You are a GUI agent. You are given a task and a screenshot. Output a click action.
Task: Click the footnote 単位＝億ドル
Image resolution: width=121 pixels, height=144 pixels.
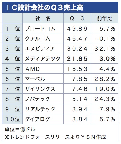[20, 129]
